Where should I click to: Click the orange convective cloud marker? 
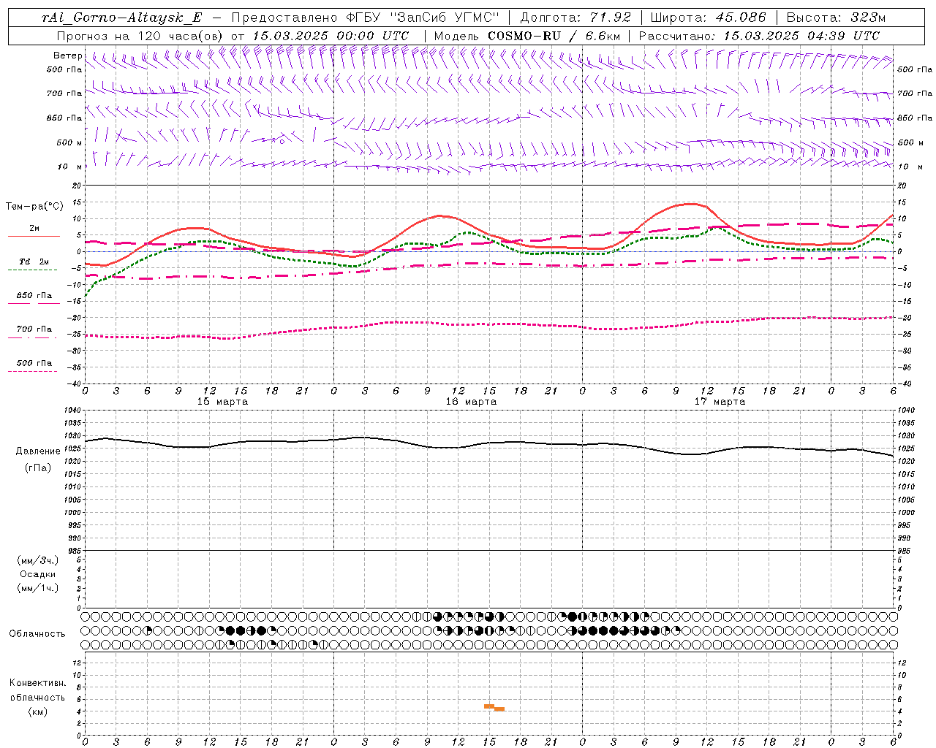pyautogui.click(x=494, y=707)
